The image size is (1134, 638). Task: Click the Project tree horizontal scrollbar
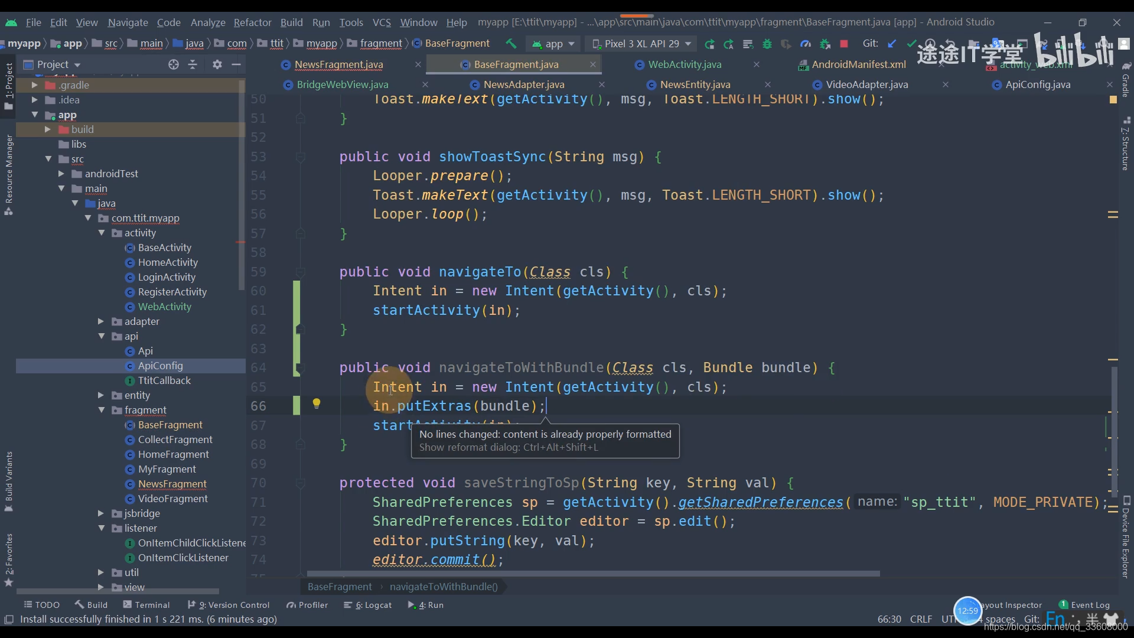(117, 591)
